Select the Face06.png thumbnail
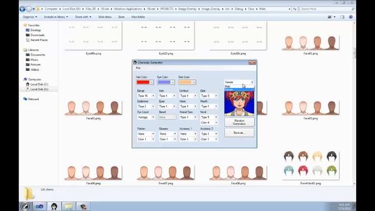The height and width of the screenshot is (211, 375). [x=93, y=173]
